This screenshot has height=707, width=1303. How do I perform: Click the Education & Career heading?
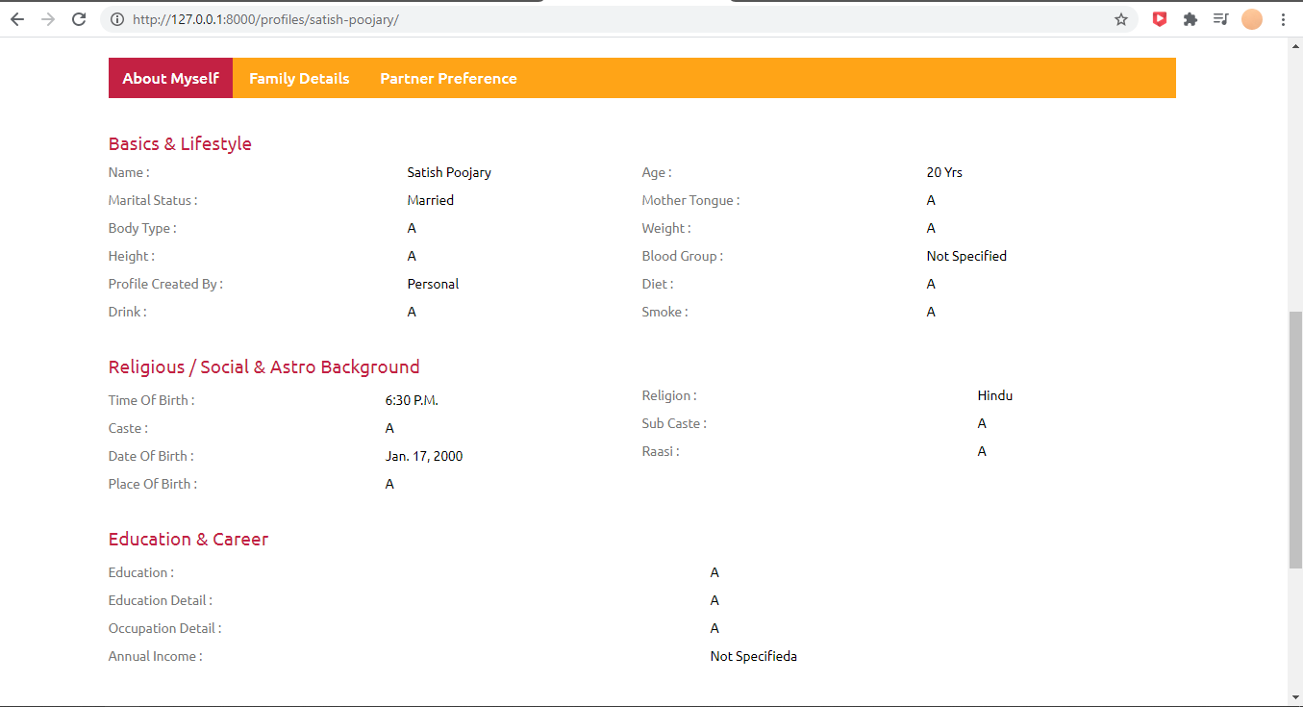tap(188, 540)
